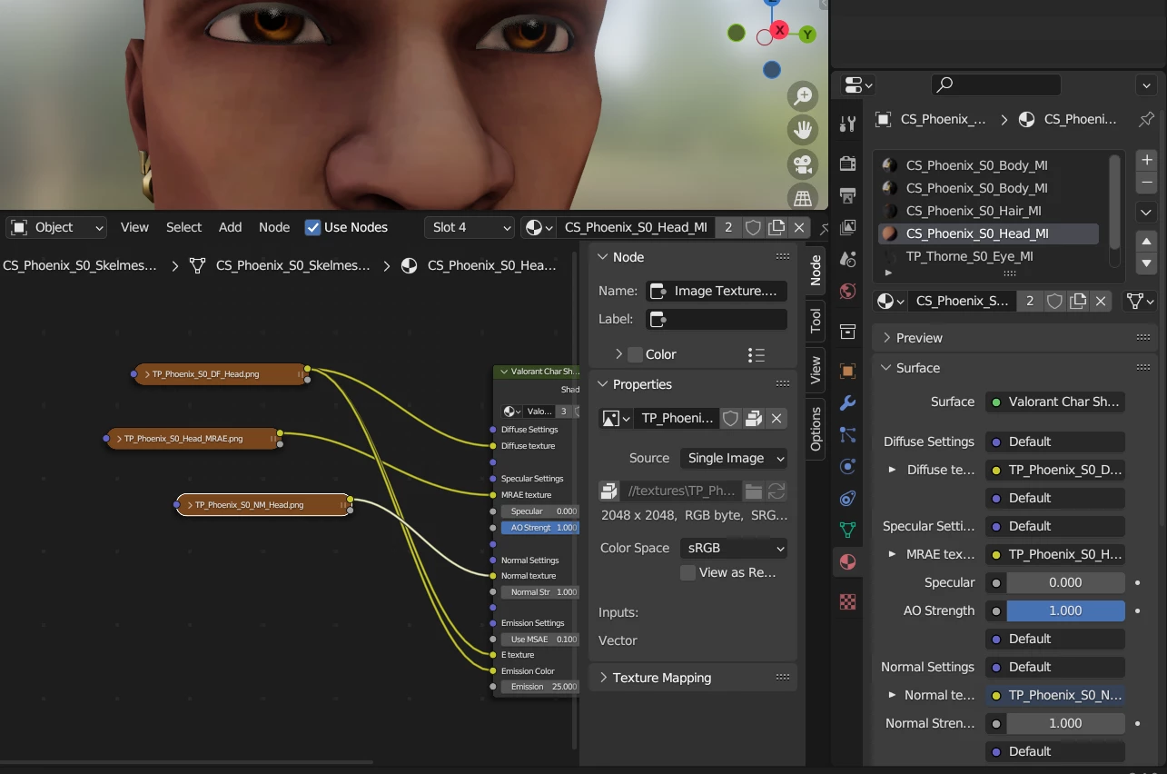
Task: Open the Physics properties tab
Action: point(847,466)
